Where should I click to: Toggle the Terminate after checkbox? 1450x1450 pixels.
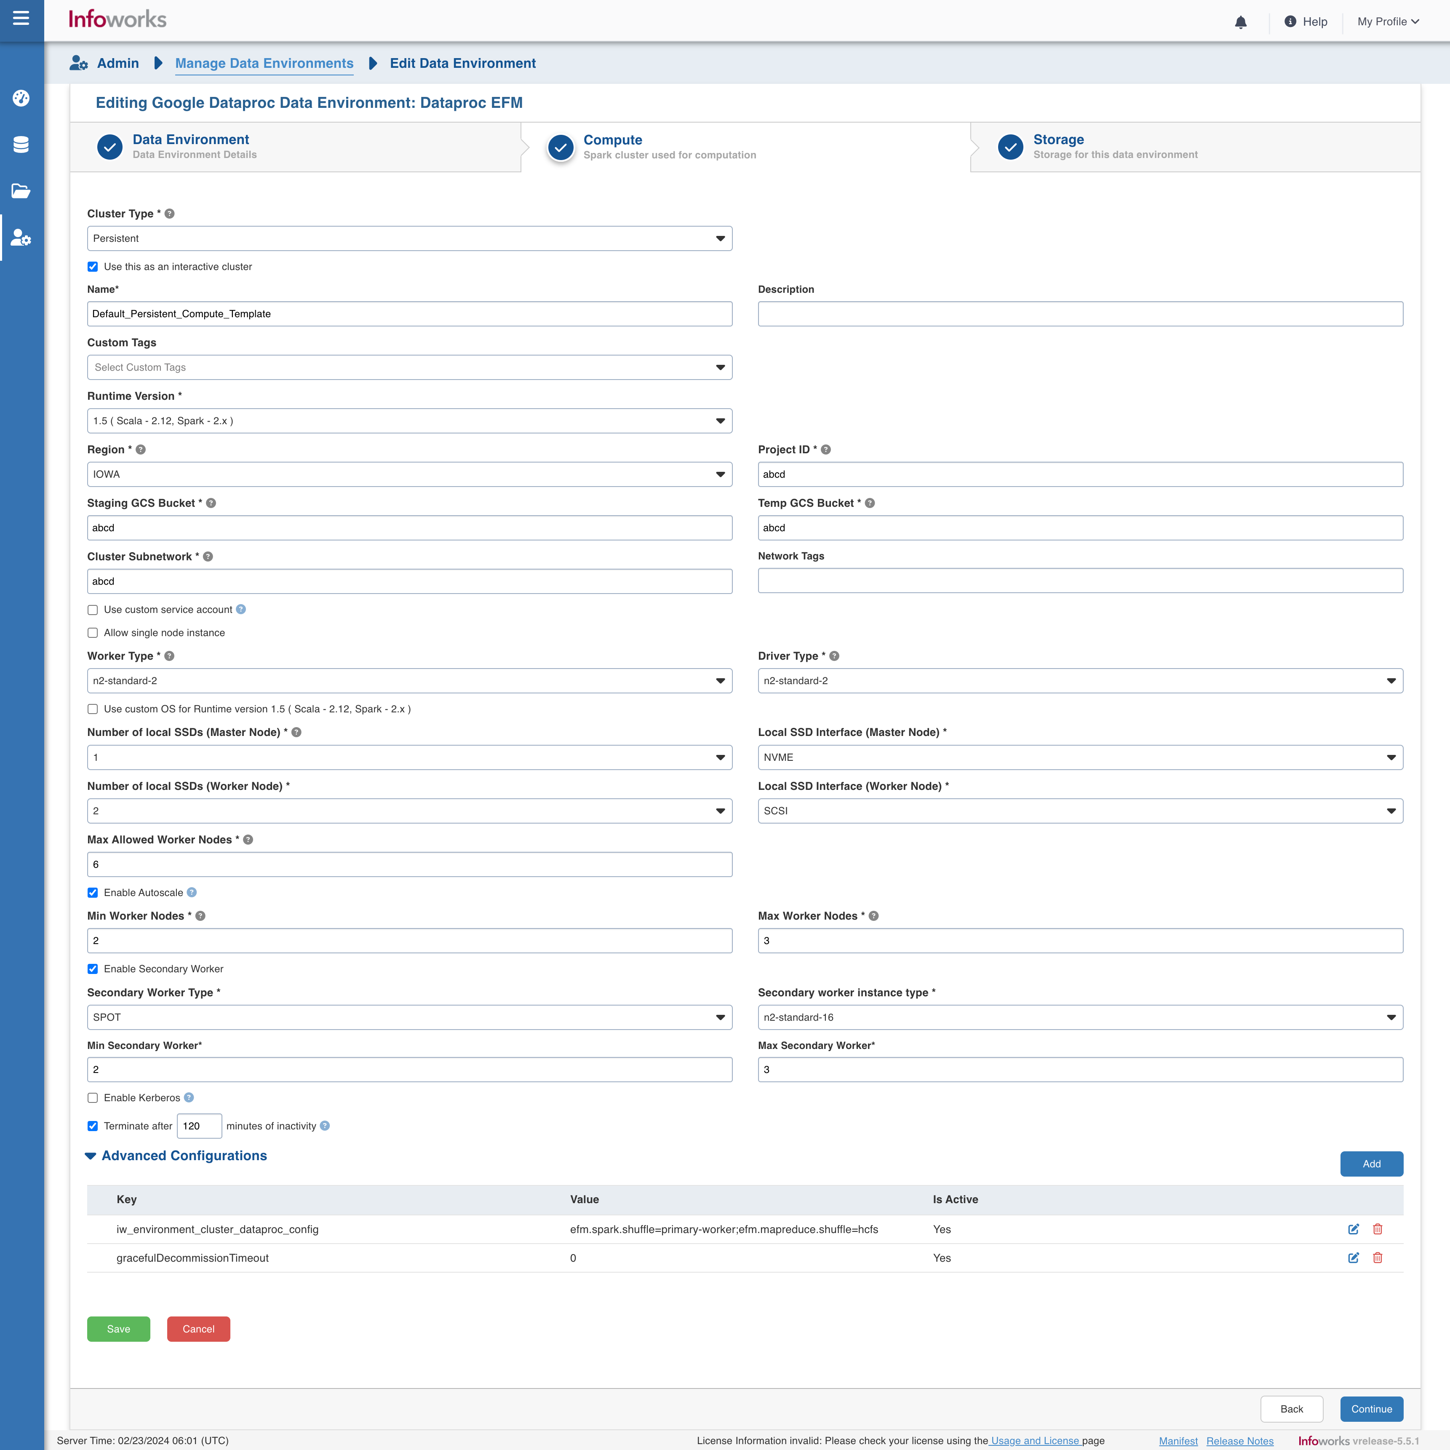click(x=93, y=1127)
